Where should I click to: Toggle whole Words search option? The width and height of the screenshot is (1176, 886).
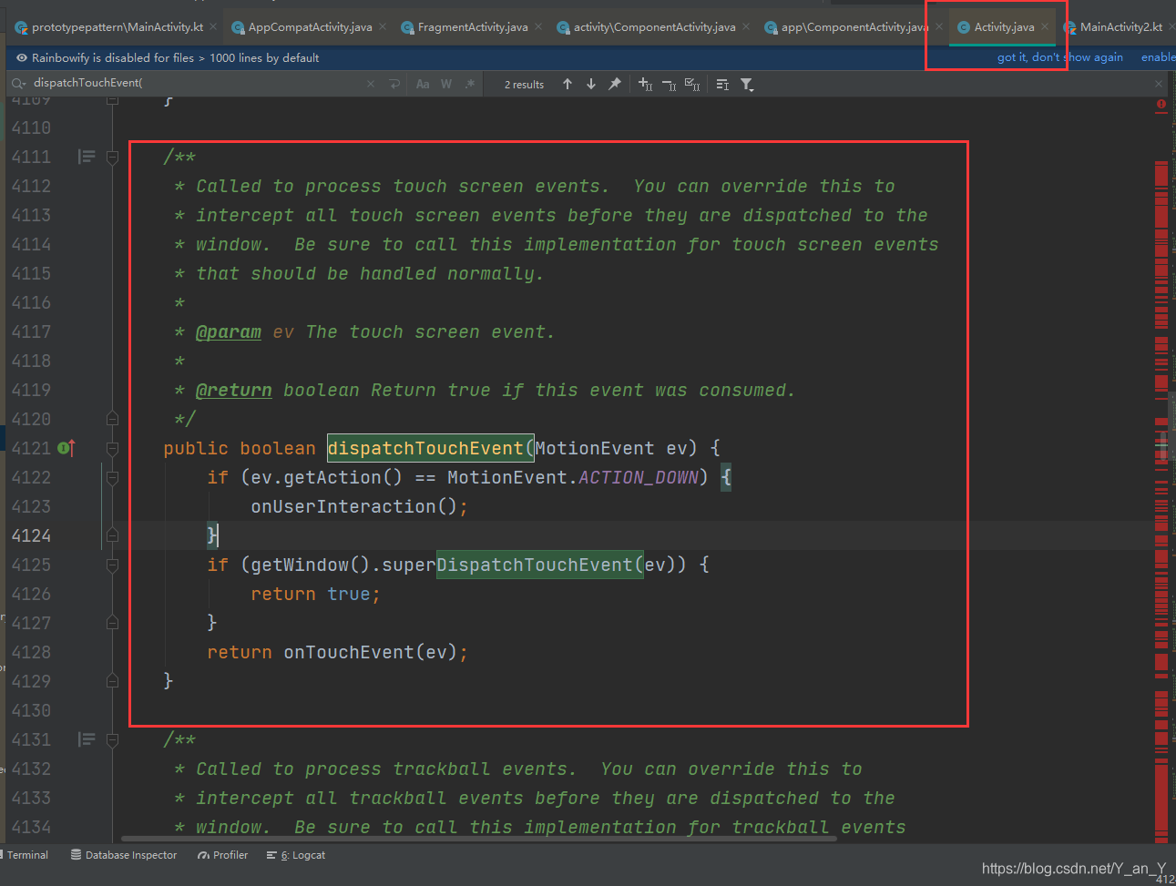(446, 84)
